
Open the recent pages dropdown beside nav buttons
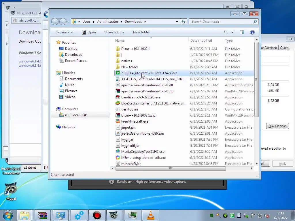point(69,22)
